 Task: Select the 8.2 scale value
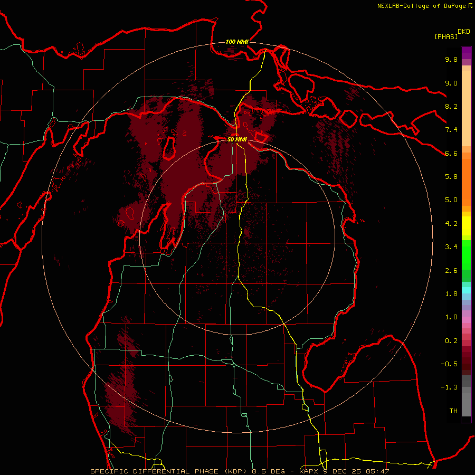[451, 106]
